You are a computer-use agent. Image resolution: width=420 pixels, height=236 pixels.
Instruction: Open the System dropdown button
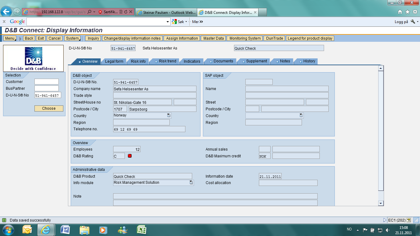pos(73,38)
